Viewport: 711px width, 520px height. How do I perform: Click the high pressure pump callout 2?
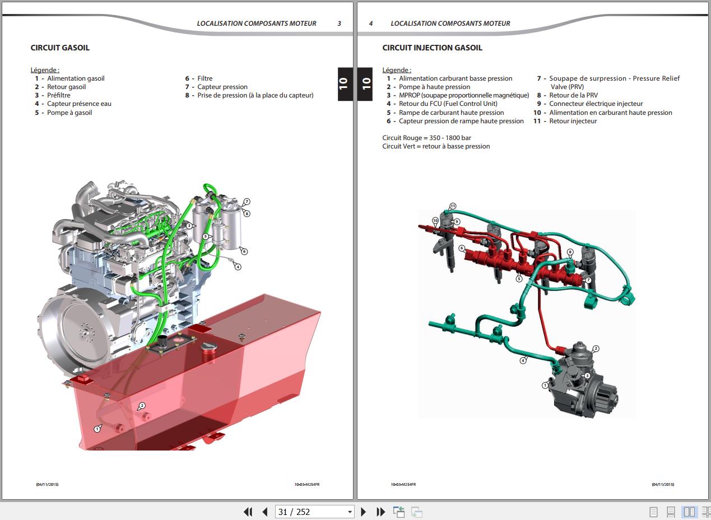596,349
